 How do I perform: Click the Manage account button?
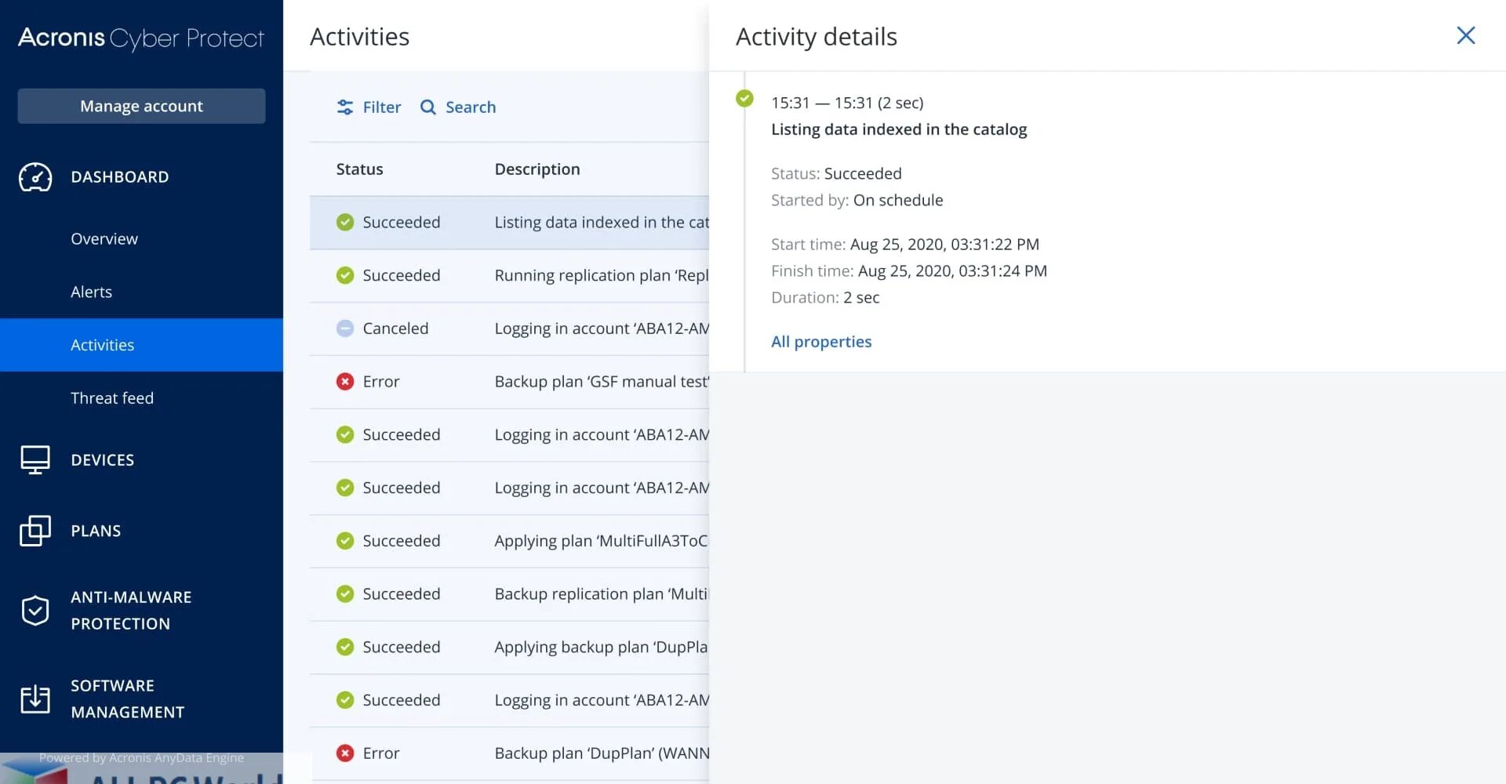pos(141,106)
